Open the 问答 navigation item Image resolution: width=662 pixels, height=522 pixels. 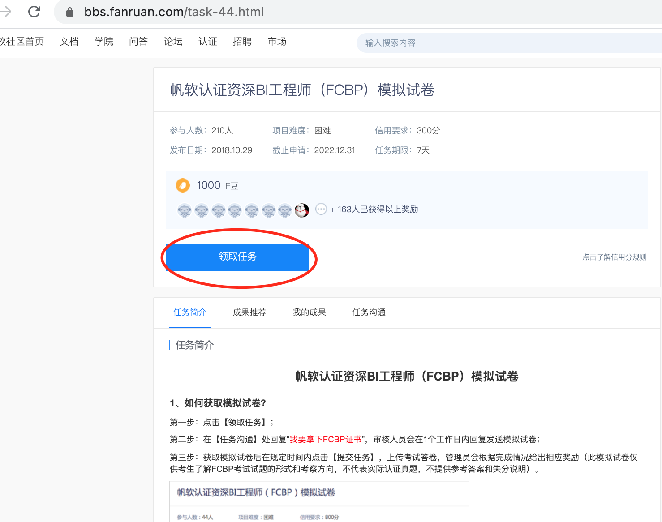[x=138, y=42]
